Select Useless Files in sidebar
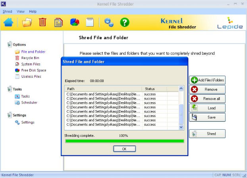 31,77
